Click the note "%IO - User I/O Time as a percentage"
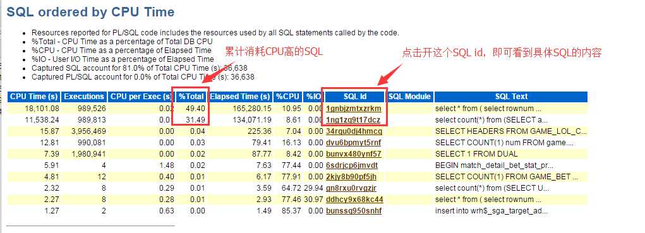Screen dimensions: 645x233 coord(123,59)
